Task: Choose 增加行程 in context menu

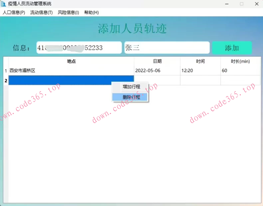Action: (x=130, y=87)
